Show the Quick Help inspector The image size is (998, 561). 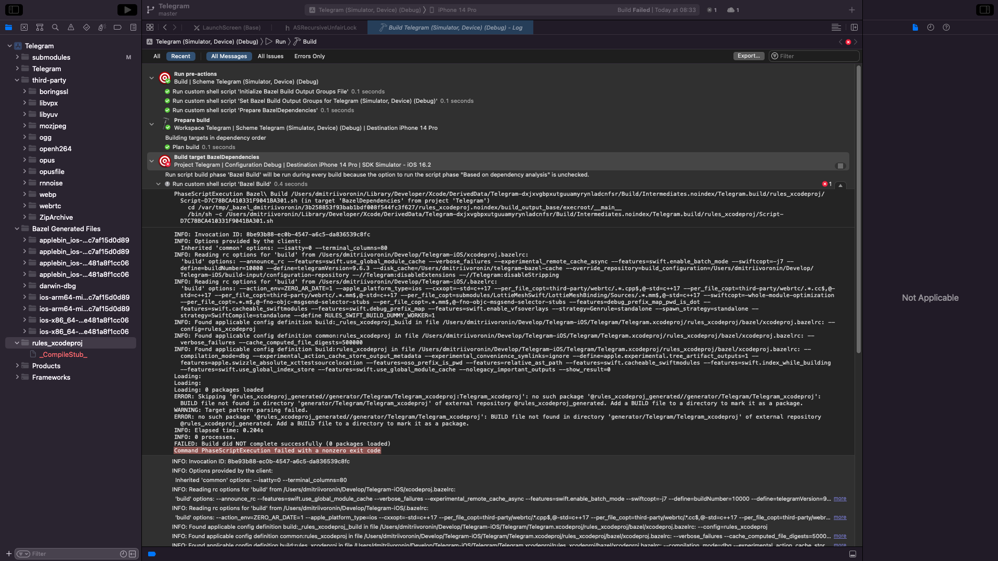coord(946,28)
